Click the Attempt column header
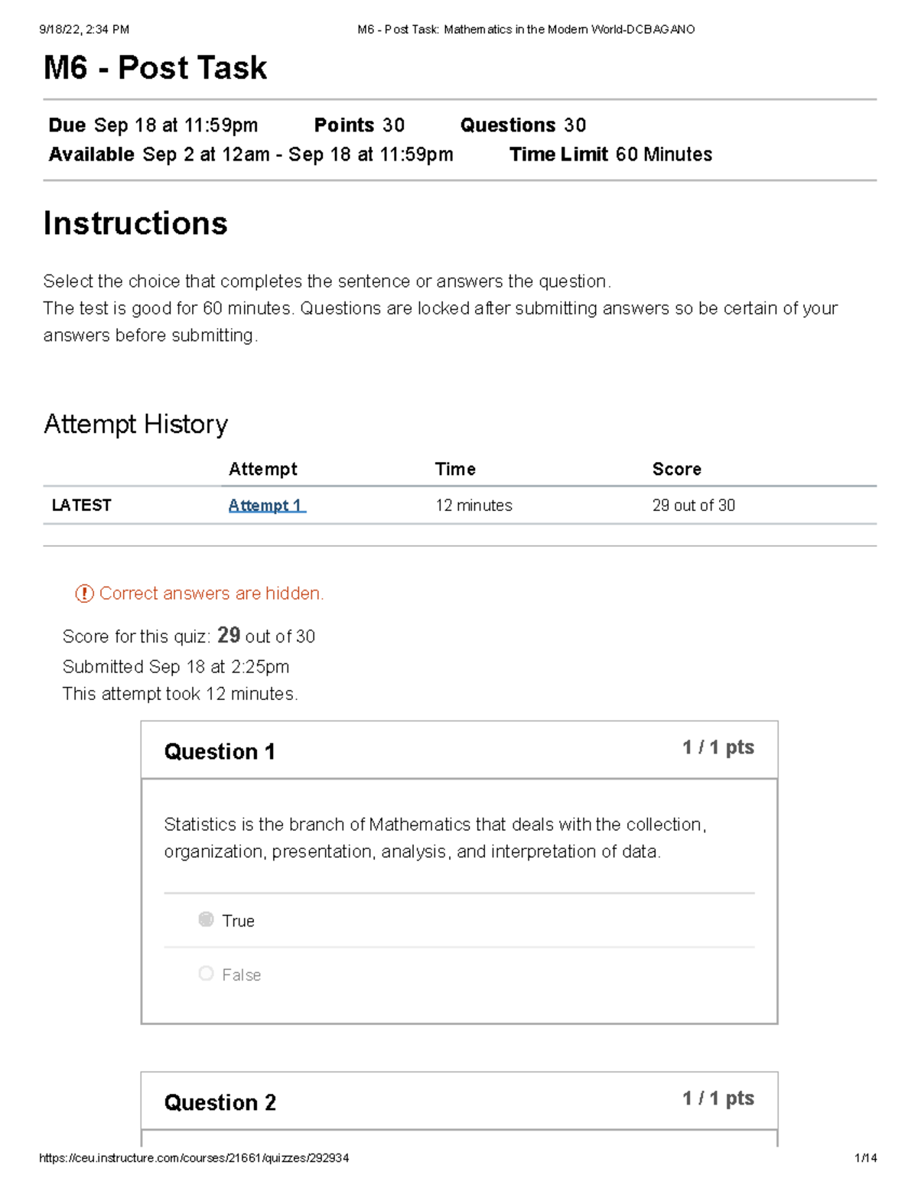 click(262, 469)
